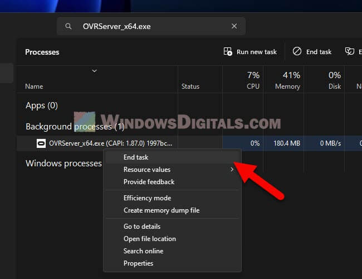Click the Processes page title
Viewport: 362px width, 279px height.
(42, 52)
